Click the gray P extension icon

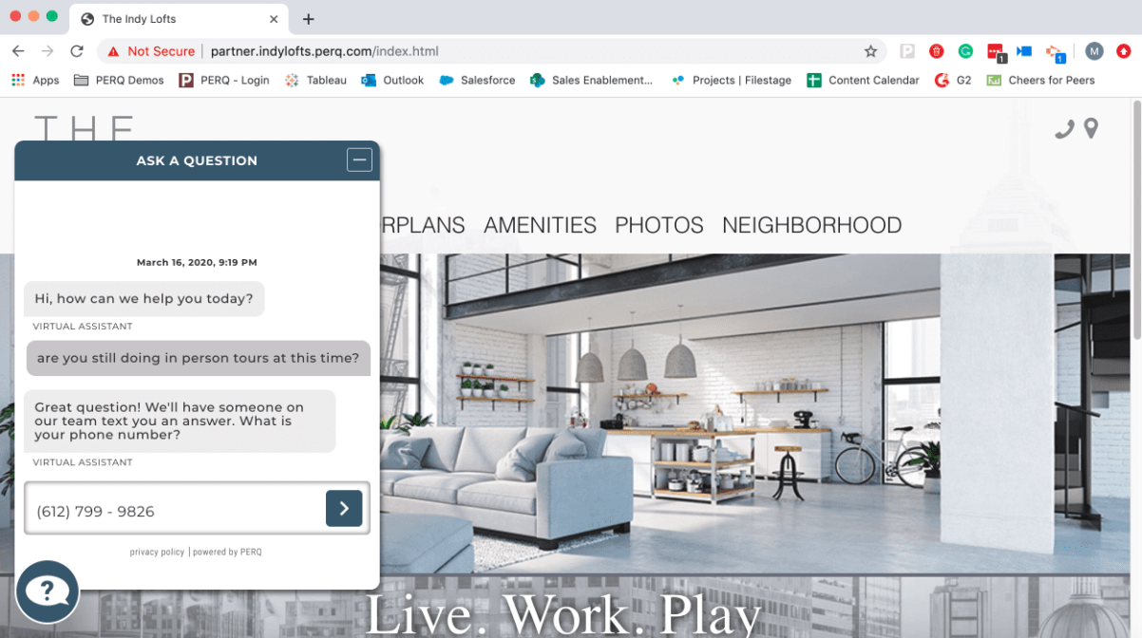tap(907, 51)
